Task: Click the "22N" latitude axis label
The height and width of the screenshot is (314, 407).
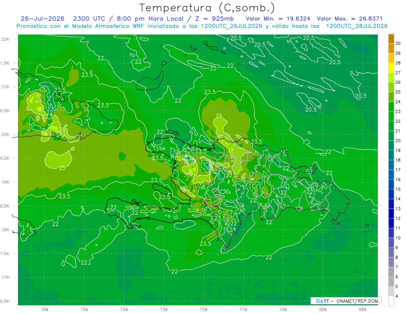Action: point(5,39)
